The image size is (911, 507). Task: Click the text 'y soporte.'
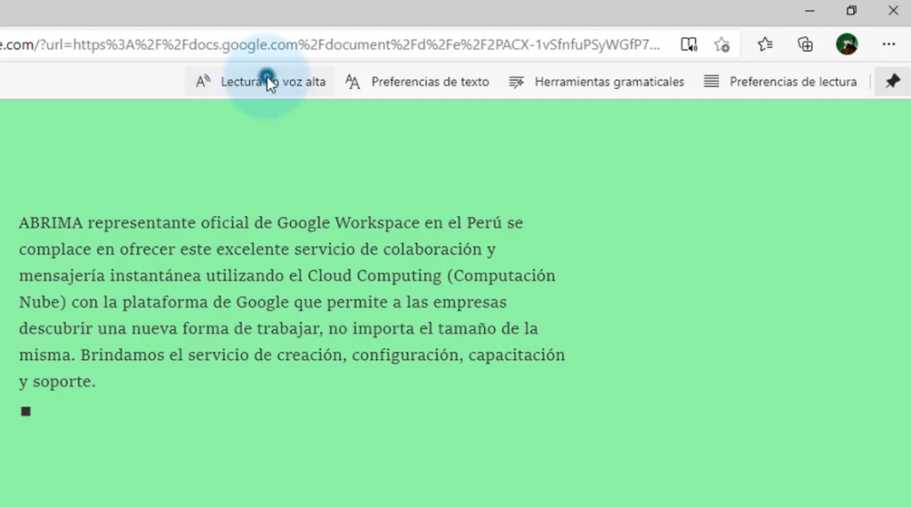(x=57, y=382)
